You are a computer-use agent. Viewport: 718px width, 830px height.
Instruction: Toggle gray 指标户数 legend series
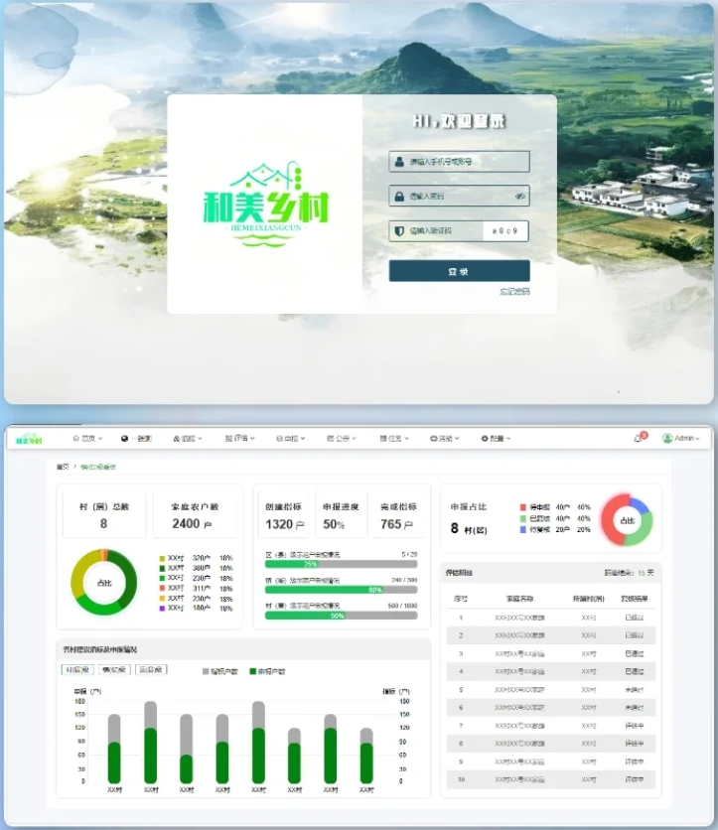pos(220,671)
